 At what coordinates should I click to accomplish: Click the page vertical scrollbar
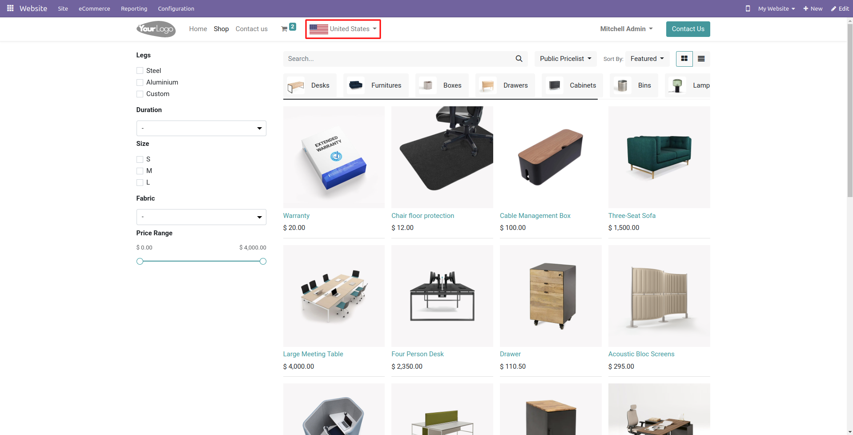click(850, 110)
